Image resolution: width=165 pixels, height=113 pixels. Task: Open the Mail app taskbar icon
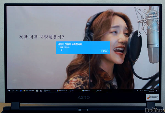coord(41,91)
